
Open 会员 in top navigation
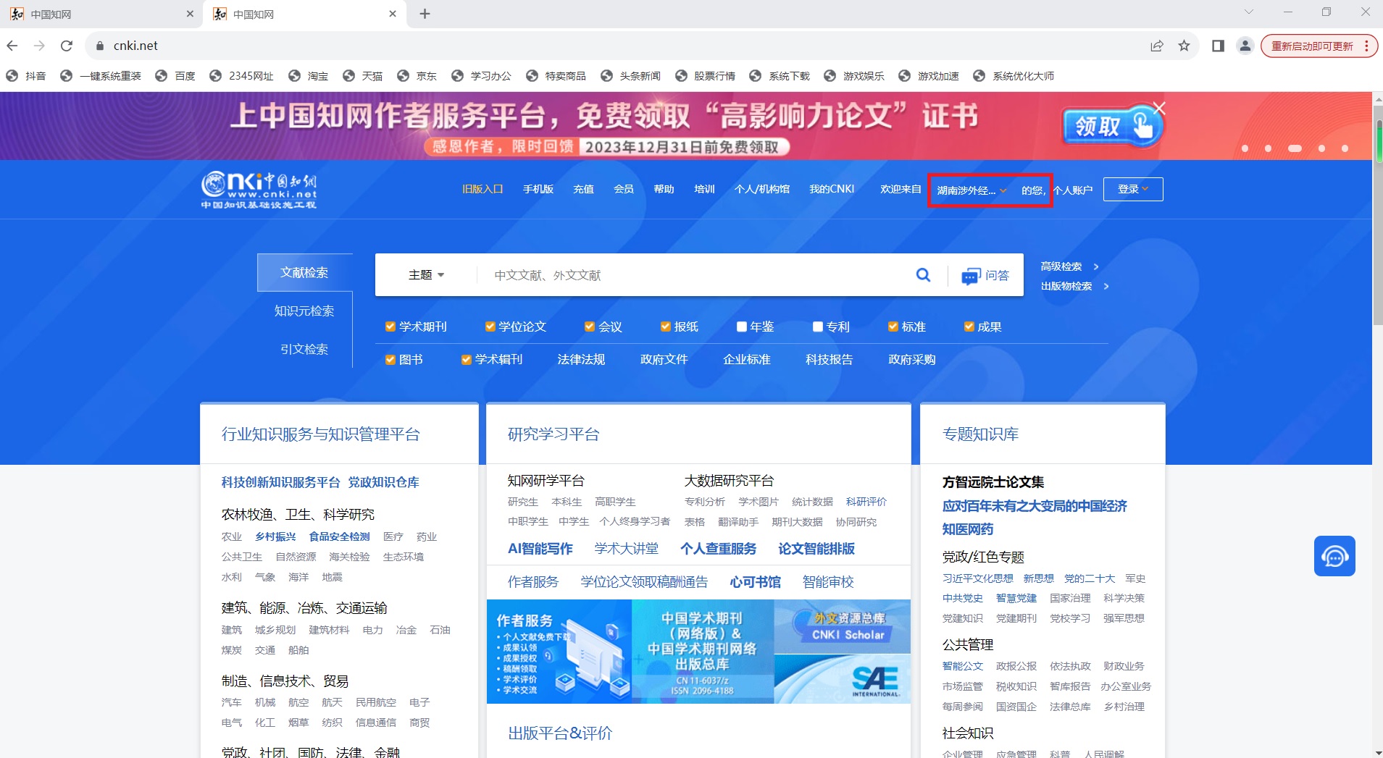pyautogui.click(x=624, y=189)
